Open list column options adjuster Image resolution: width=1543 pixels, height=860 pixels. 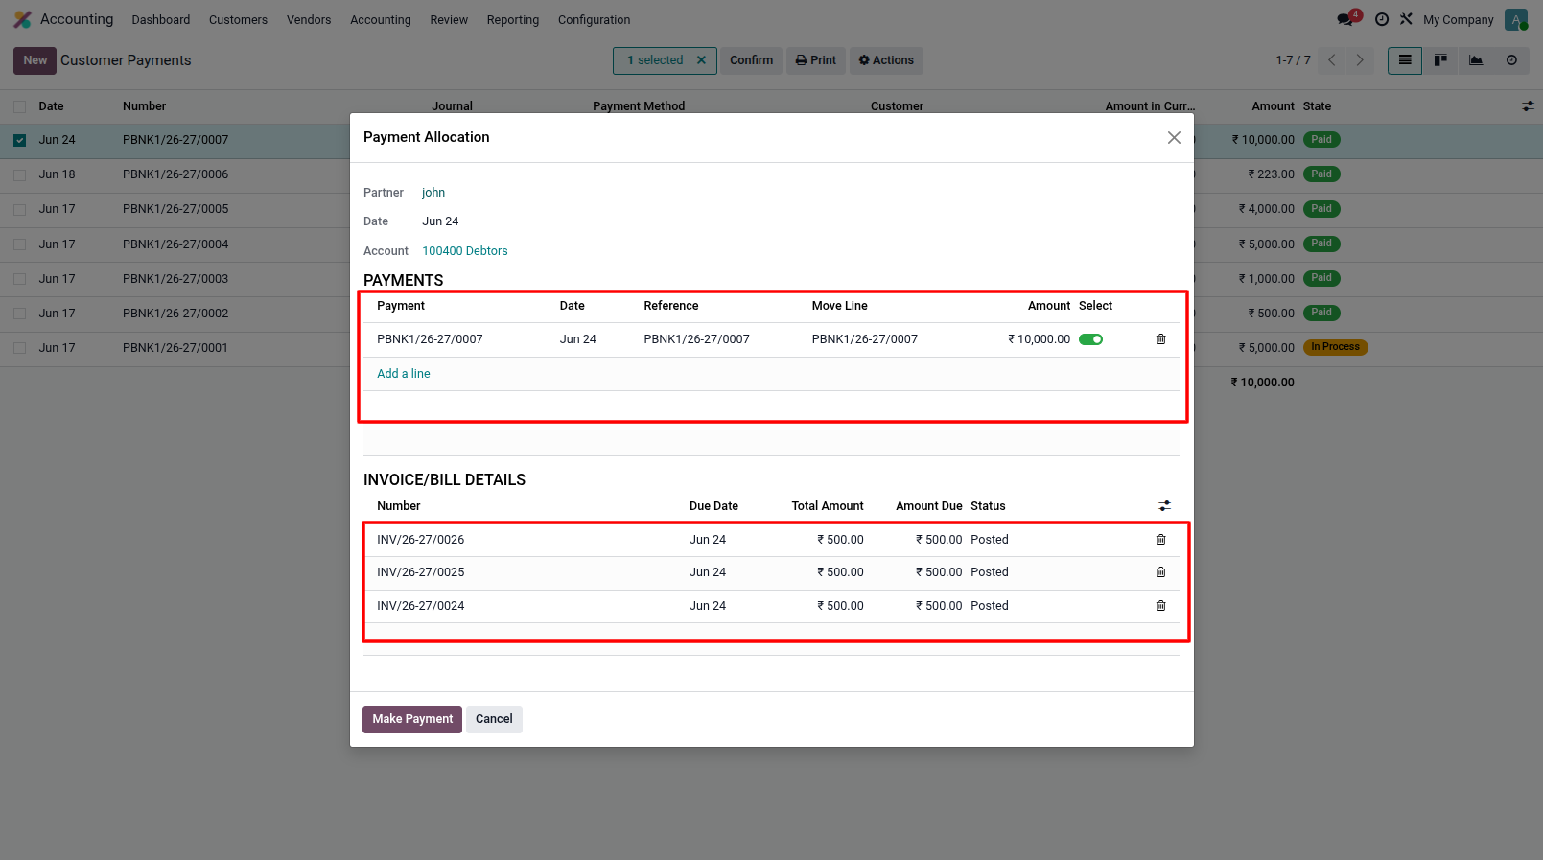click(x=1528, y=106)
